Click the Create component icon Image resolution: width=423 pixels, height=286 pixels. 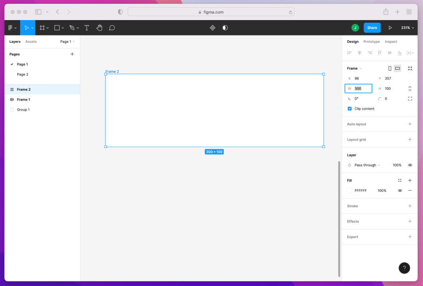[213, 28]
